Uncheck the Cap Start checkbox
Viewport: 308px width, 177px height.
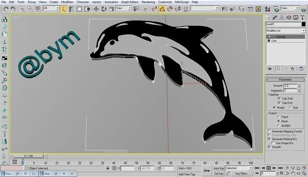(x=279, y=98)
